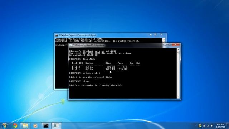Click the 'Status' column header

89,63
